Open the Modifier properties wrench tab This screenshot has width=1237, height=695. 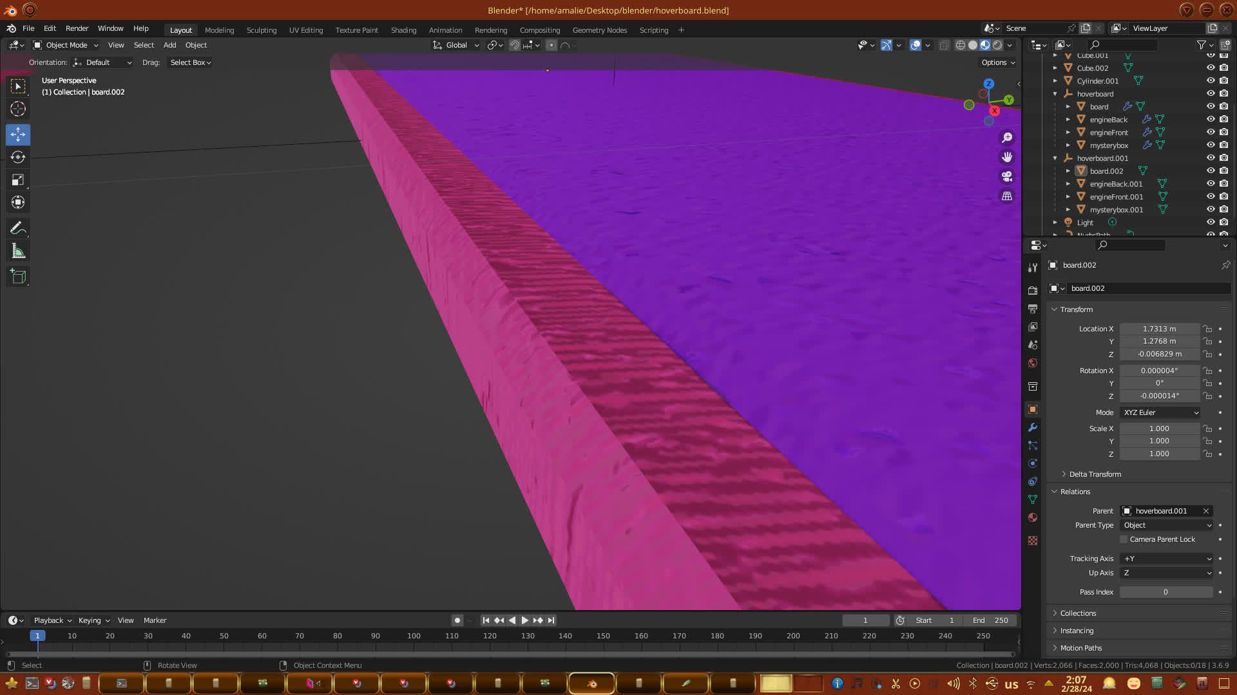point(1033,427)
